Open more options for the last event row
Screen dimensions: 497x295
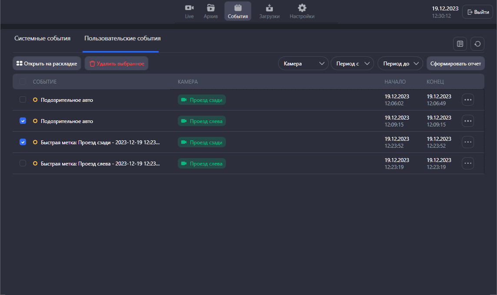click(x=467, y=163)
